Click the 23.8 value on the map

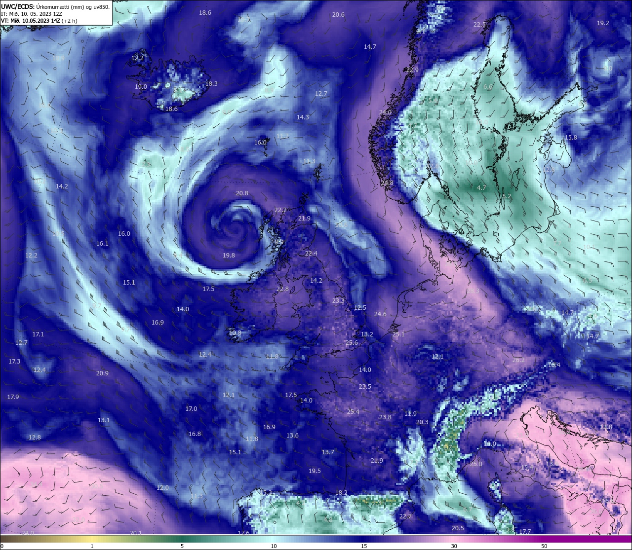(385, 417)
